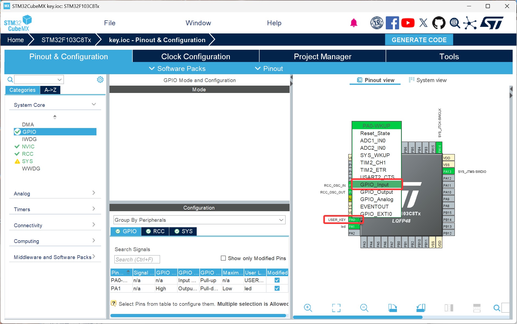
Task: Collapse the System Core section
Action: [x=94, y=104]
